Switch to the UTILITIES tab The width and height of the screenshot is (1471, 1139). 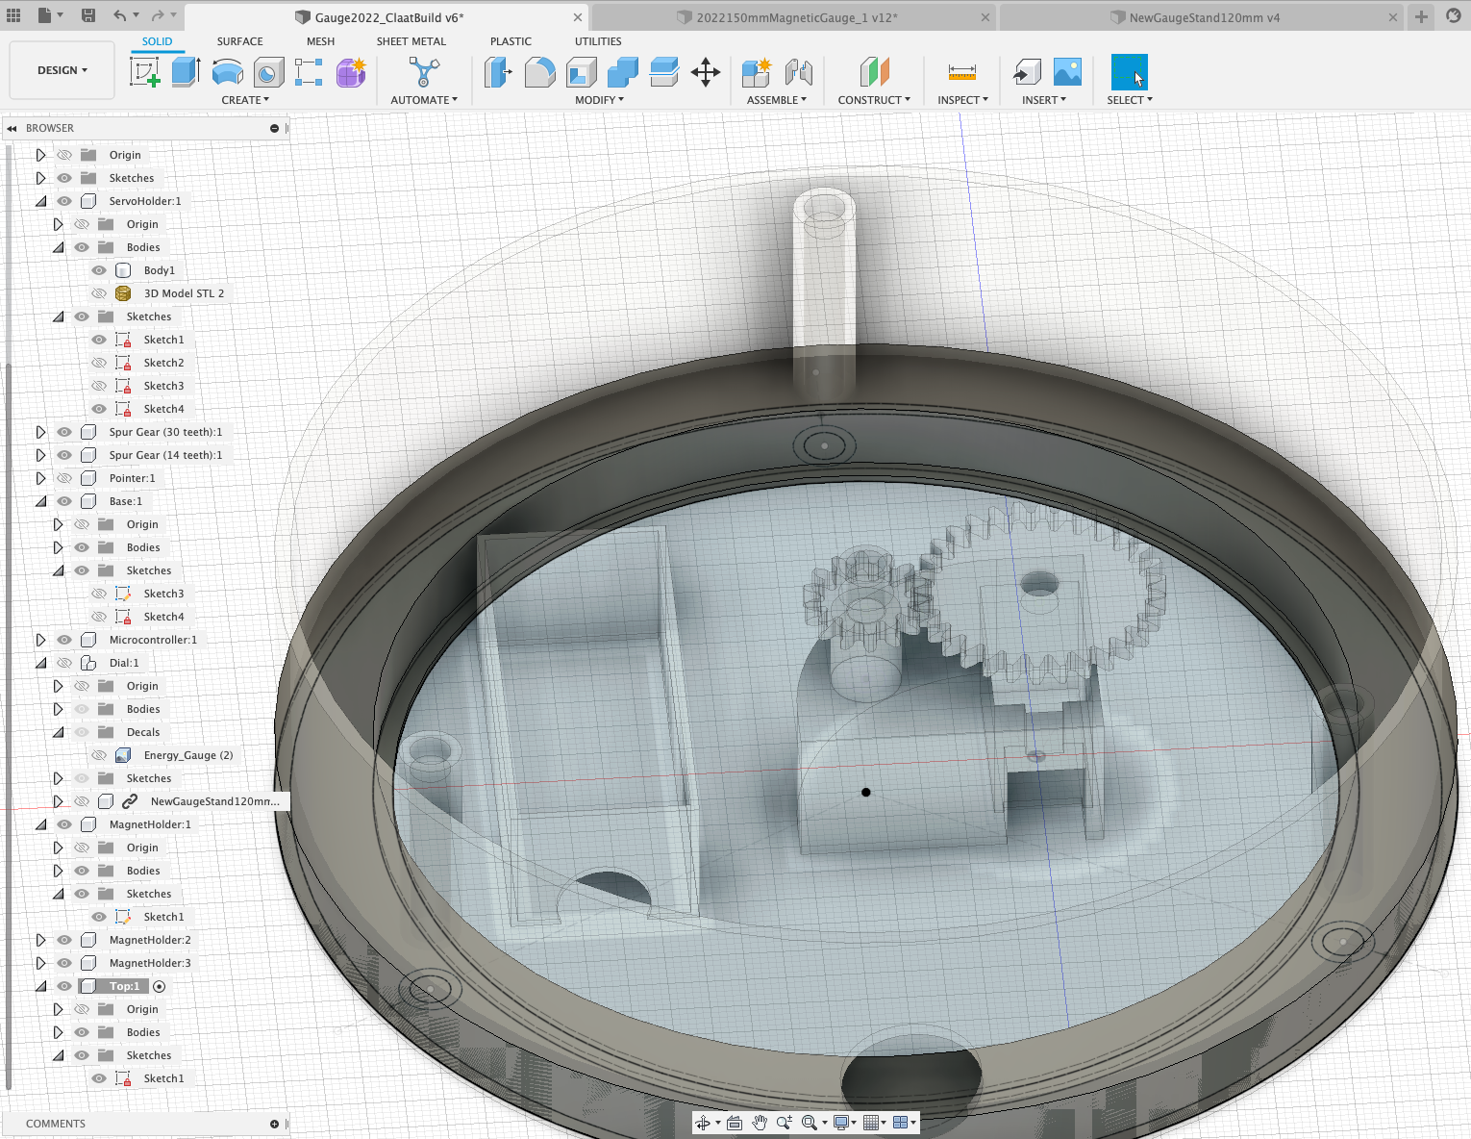pos(598,41)
